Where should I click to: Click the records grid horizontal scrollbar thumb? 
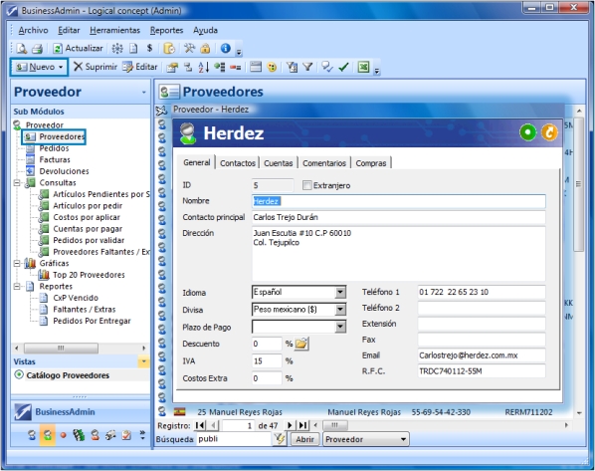(335, 425)
